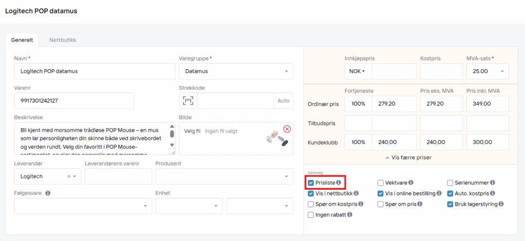Image resolution: width=525 pixels, height=241 pixels.
Task: Click the Auto barcode button
Action: pyautogui.click(x=284, y=101)
